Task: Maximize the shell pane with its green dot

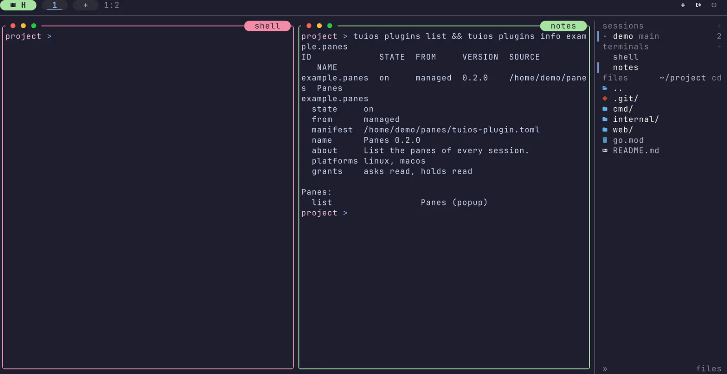Action: point(34,26)
